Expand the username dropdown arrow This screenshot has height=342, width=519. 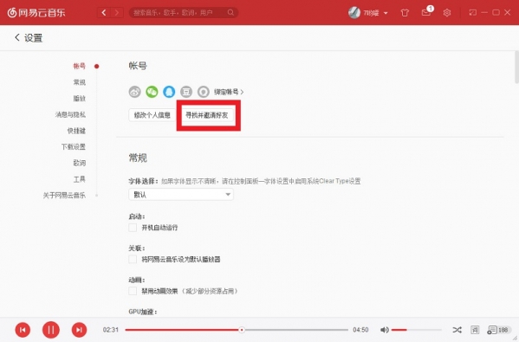click(386, 13)
